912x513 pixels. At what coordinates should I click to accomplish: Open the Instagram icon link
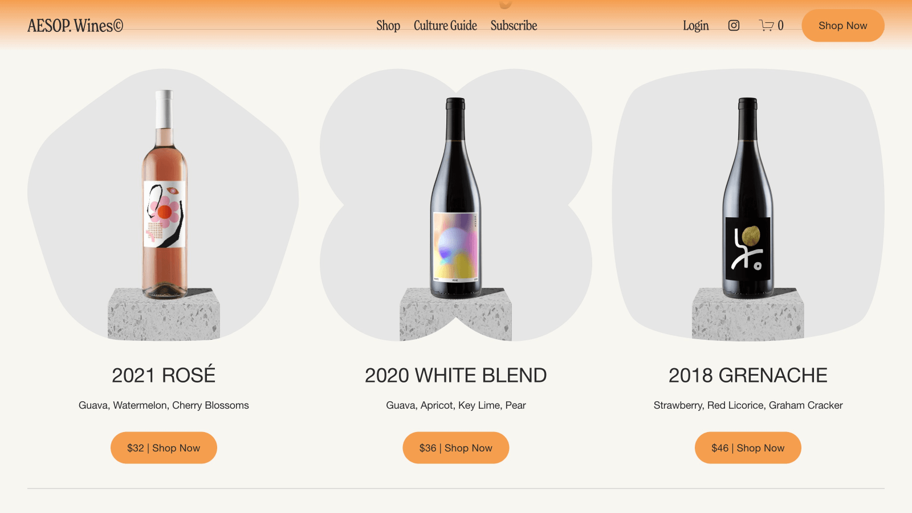click(734, 26)
